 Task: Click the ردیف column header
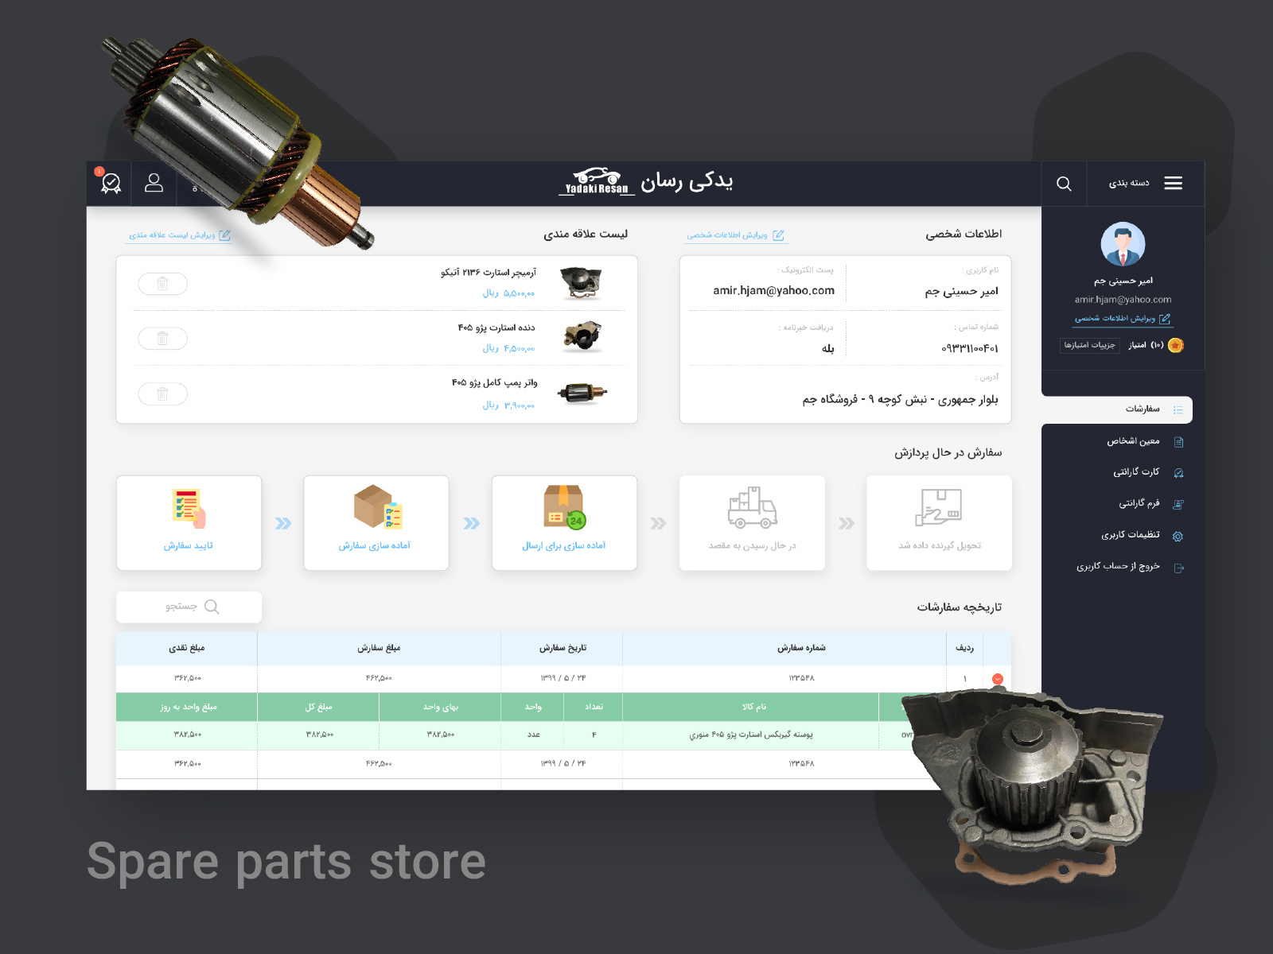click(x=965, y=648)
